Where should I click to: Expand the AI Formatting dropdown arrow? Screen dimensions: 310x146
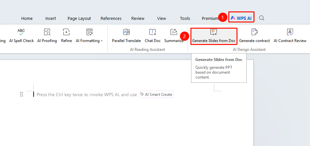click(102, 41)
